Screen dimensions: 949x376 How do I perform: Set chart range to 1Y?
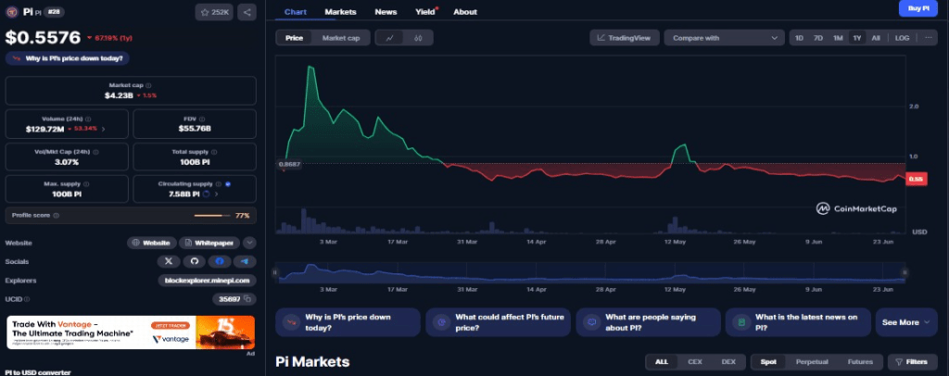click(x=857, y=37)
